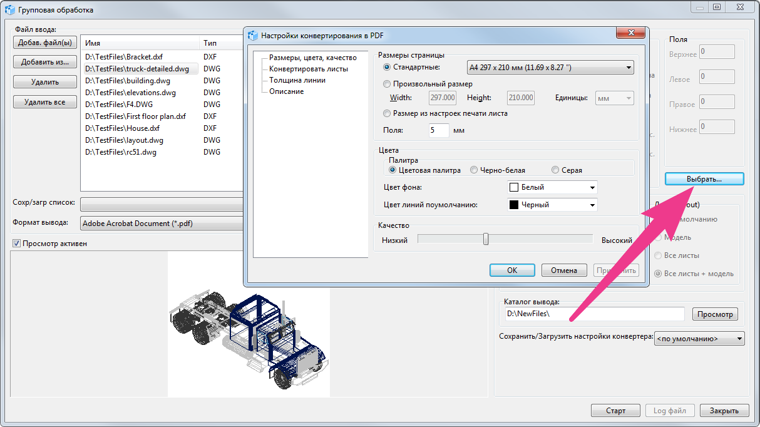760x427 pixels.
Task: Select the Серая palette option
Action: (x=555, y=170)
